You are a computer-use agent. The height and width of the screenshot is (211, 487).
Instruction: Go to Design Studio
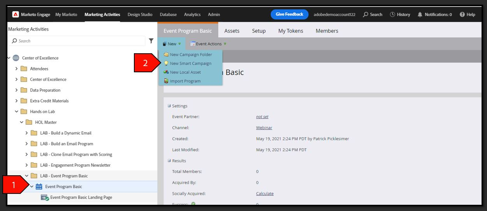140,14
